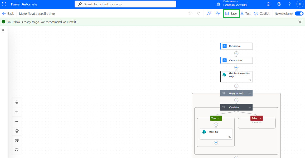Insert a step after Current time
The height and width of the screenshot is (158, 305).
tap(236, 67)
